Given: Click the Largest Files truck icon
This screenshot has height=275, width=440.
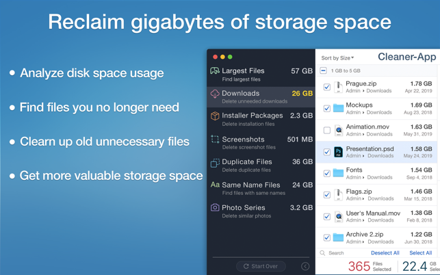Looking at the screenshot, I should click(x=215, y=71).
